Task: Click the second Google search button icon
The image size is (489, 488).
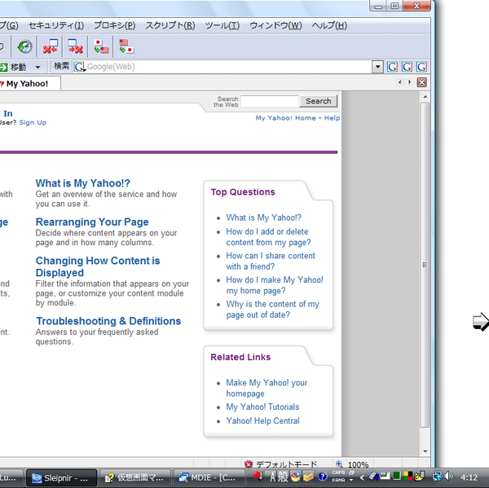Action: [407, 67]
